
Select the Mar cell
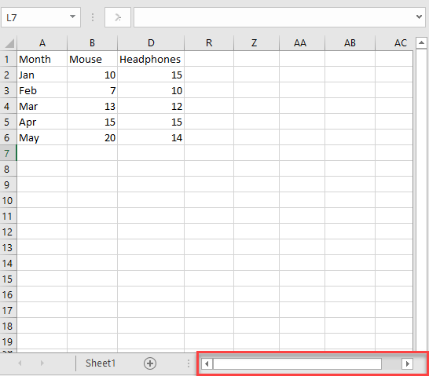tap(42, 106)
